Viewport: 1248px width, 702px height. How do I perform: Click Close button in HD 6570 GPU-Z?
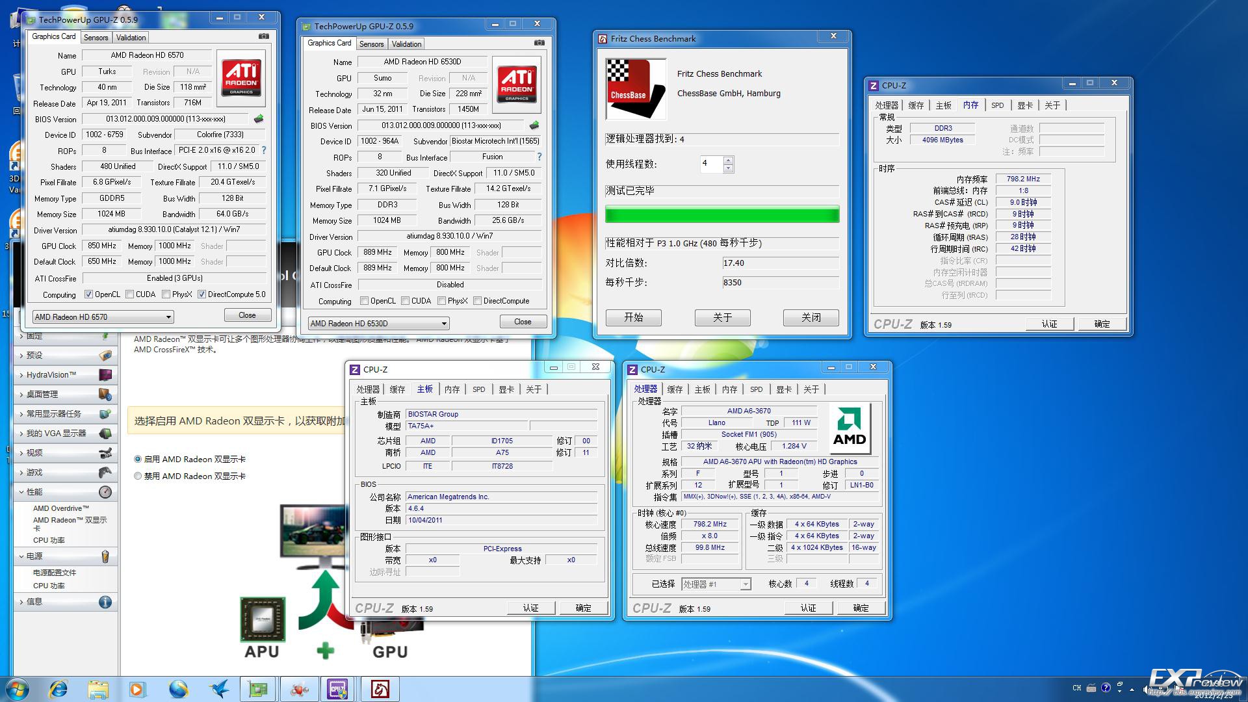248,315
